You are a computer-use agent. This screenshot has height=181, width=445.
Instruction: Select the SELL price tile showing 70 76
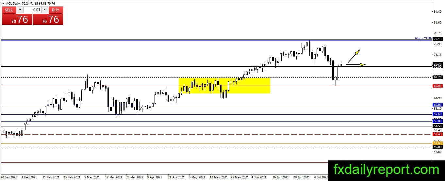pyautogui.click(x=17, y=19)
